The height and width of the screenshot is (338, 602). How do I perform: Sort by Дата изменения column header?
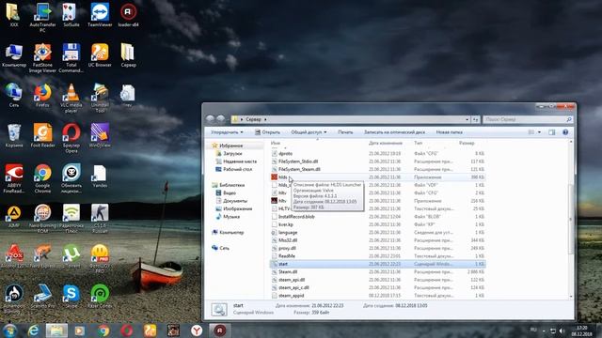click(x=386, y=143)
